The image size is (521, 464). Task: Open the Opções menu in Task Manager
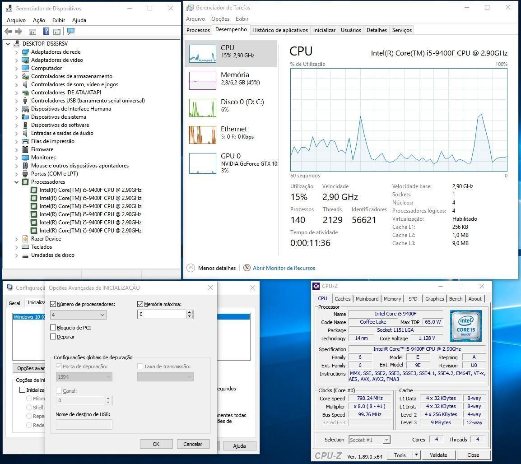[x=220, y=19]
